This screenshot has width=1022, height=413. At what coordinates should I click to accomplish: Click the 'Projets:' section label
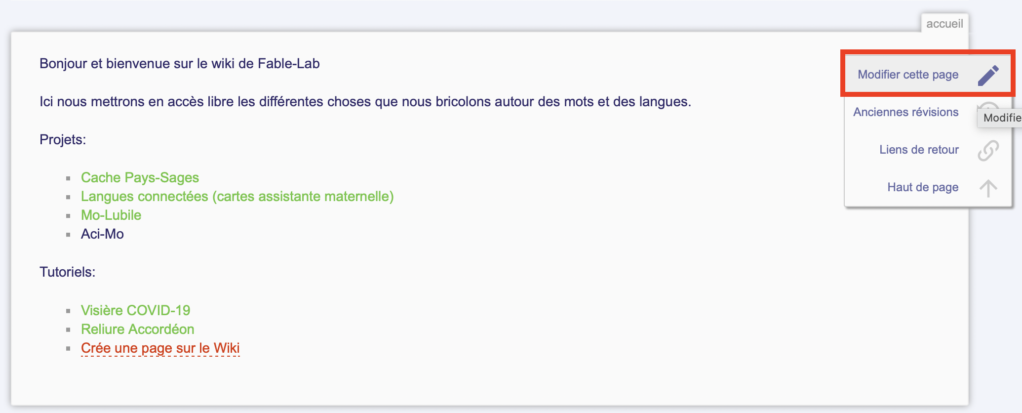pyautogui.click(x=63, y=139)
